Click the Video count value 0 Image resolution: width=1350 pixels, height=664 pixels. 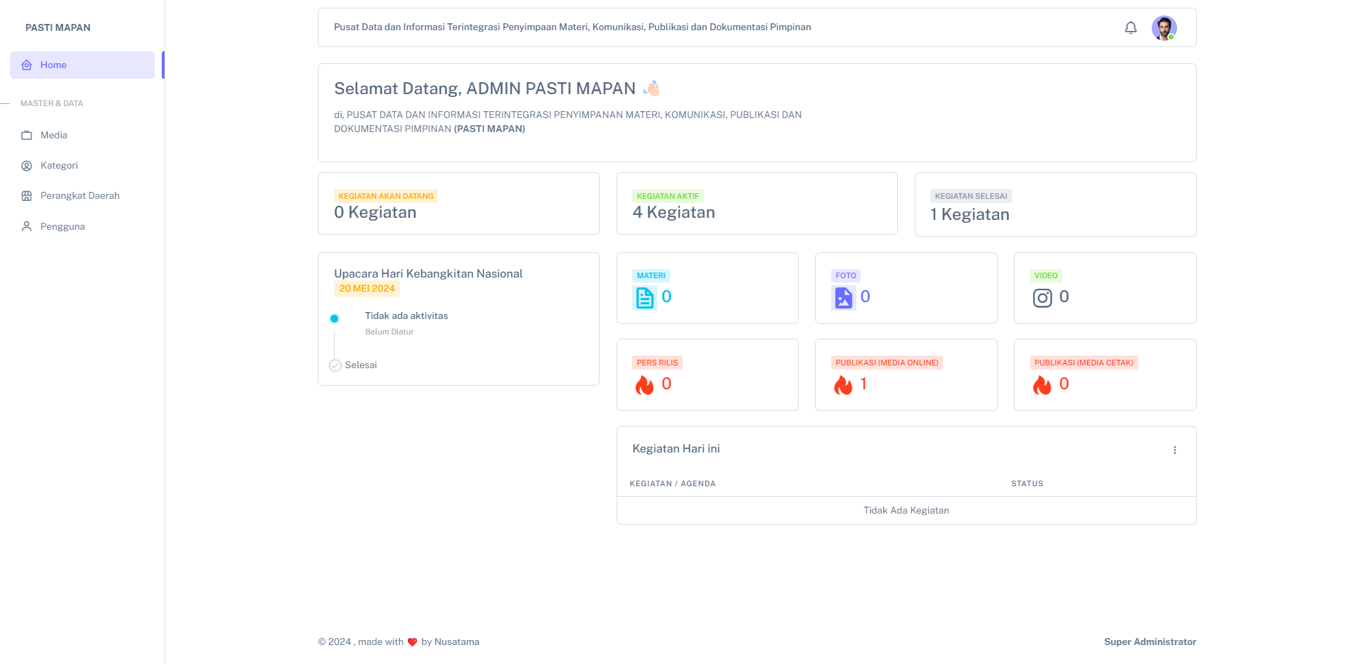tap(1065, 297)
